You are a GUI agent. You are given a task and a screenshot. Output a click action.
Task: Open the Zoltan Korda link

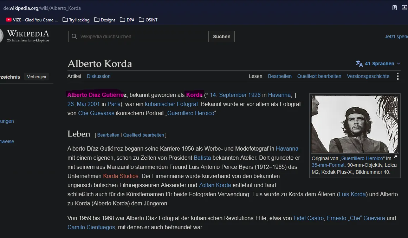[215, 185]
